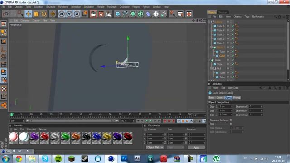Image resolution: width=290 pixels, height=163 pixels.
Task: Toggle enable checkmark for Tube.5
Action: click(233, 26)
